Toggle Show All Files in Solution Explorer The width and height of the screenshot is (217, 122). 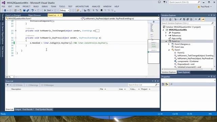tap(191, 19)
